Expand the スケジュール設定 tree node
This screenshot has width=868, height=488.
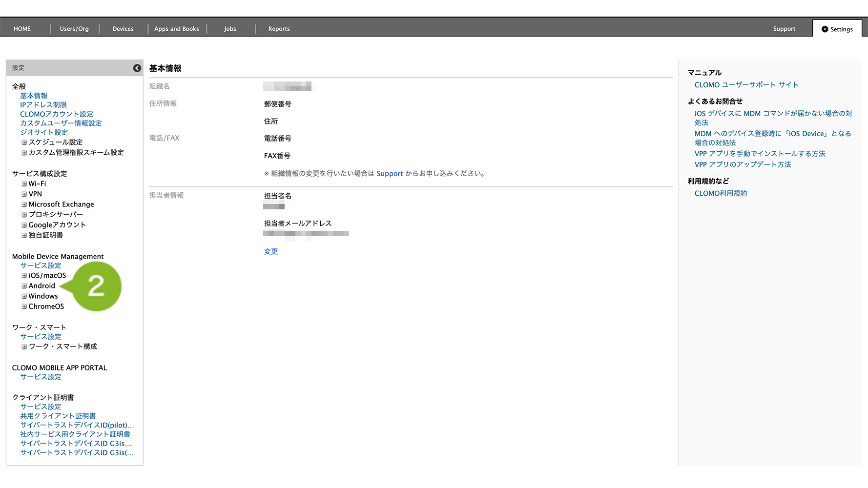coord(24,142)
